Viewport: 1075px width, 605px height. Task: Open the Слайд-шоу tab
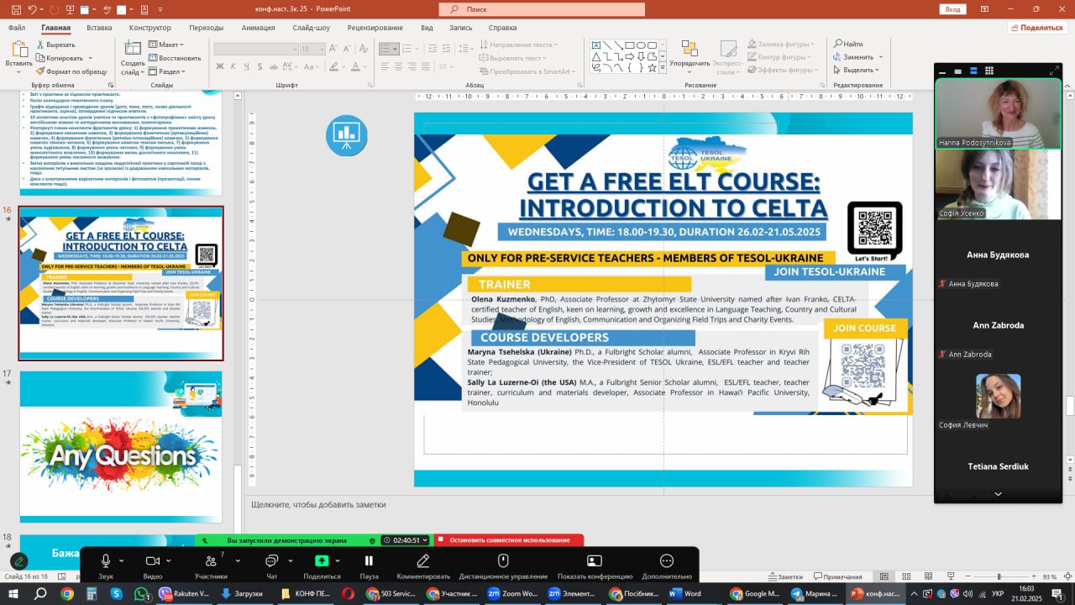[312, 27]
